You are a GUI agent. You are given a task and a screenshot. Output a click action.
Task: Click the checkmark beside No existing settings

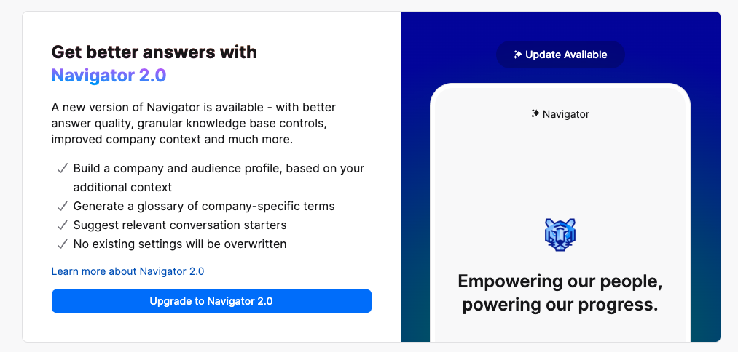[62, 244]
